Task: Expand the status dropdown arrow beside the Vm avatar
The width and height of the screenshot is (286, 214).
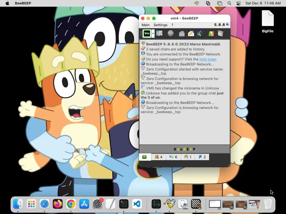Action: (153, 33)
